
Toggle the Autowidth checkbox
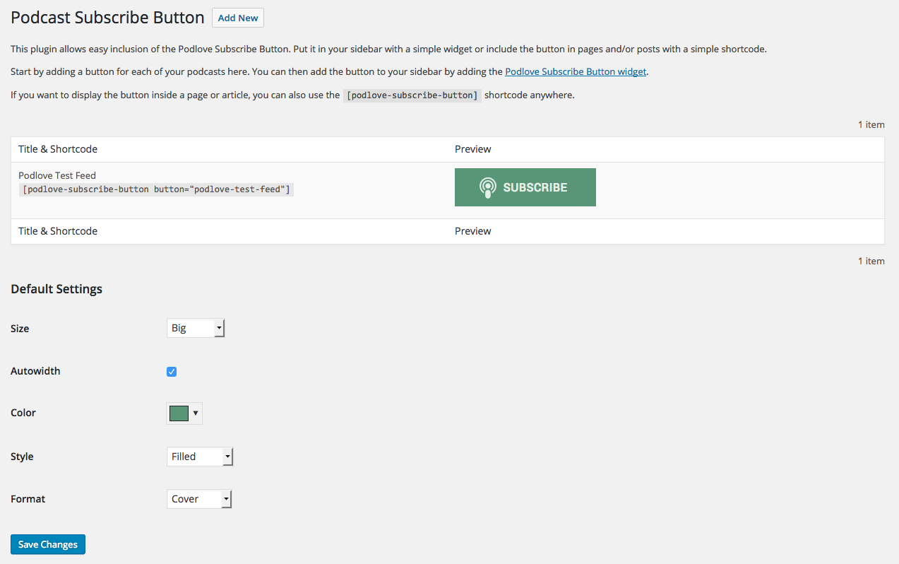coord(172,372)
